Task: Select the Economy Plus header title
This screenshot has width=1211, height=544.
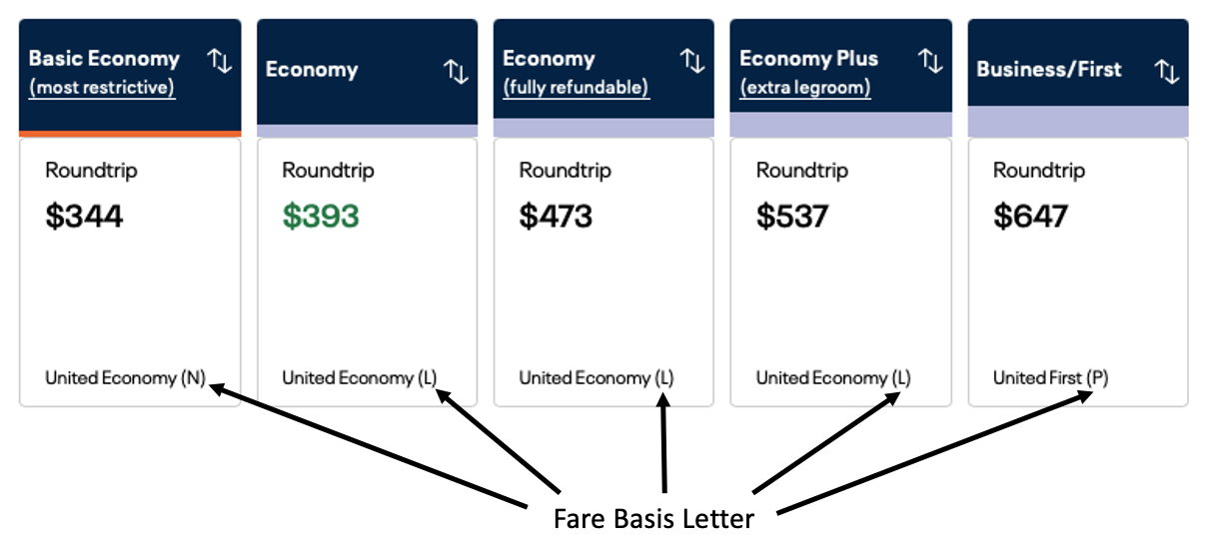Action: [x=808, y=59]
